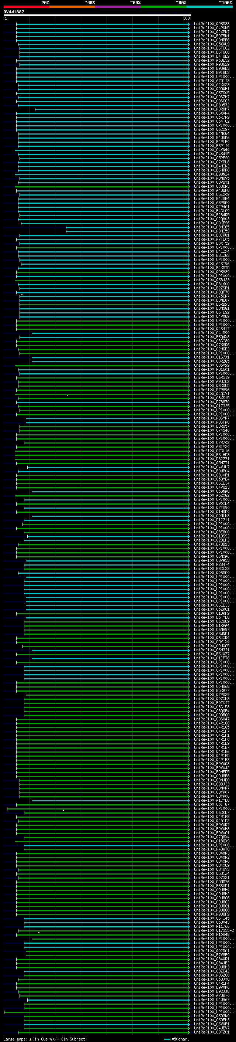
Task: Select the UniRef100_Q06099 label
Action: pos(212,365)
